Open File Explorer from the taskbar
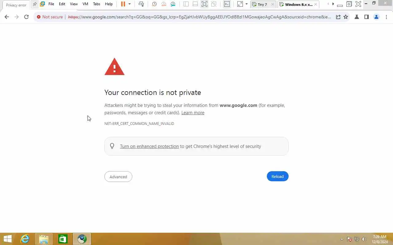This screenshot has height=245, width=393. click(44, 239)
